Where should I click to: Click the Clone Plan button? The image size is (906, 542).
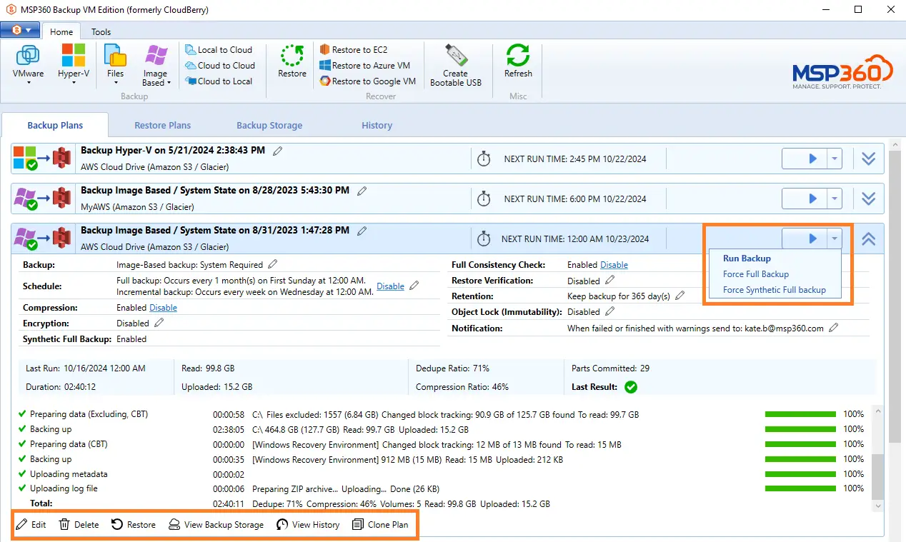pyautogui.click(x=381, y=524)
